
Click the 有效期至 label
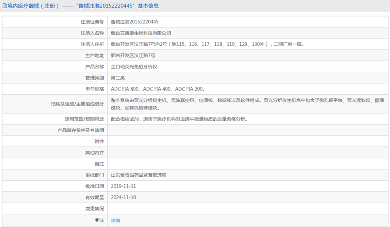tap(95, 197)
